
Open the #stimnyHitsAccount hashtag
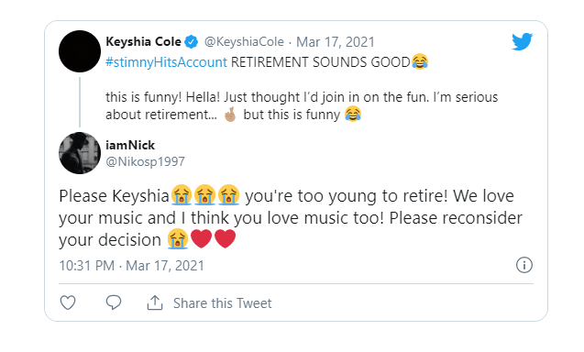click(166, 61)
